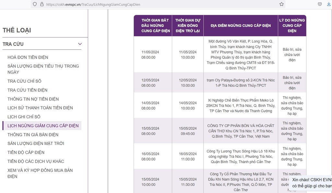Click reason cell in 16/05/2024 row
Image resolution: width=332 pixels, height=193 pixels.
click(x=292, y=156)
